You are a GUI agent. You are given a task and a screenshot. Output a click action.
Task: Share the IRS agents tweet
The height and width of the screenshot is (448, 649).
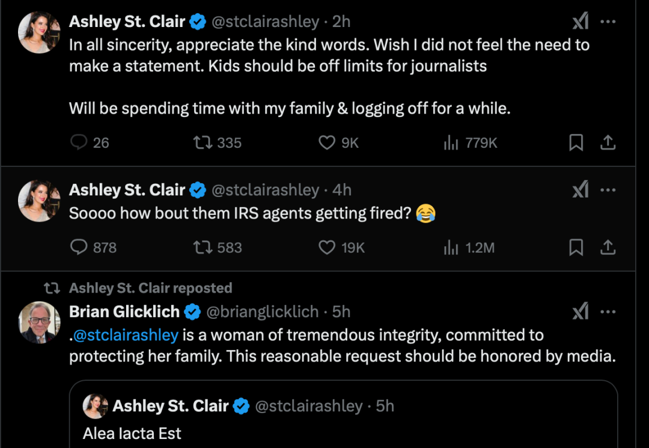click(x=608, y=247)
